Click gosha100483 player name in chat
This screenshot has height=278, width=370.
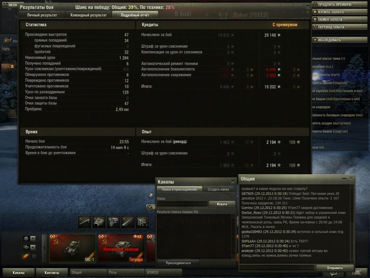point(253,232)
